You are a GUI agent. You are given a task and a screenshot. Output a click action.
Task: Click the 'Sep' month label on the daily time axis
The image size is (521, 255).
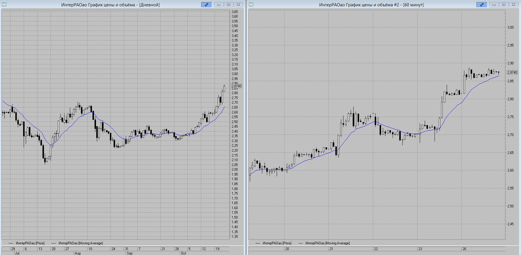(130, 253)
